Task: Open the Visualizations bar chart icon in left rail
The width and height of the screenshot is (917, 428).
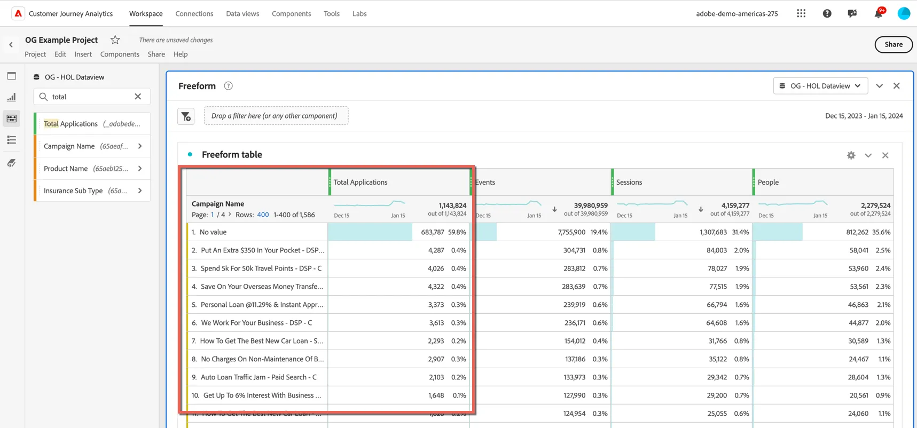Action: 12,97
